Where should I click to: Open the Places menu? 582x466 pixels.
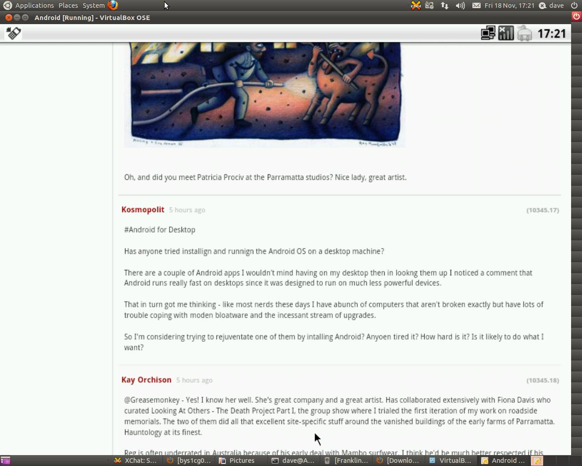[68, 5]
